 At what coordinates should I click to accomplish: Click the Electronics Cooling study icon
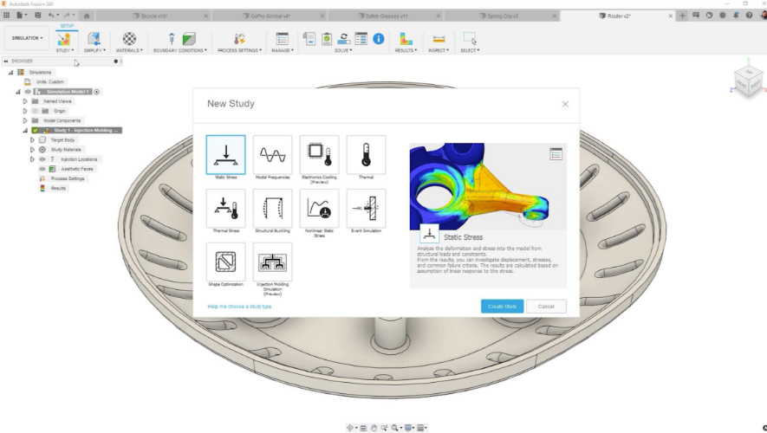click(x=319, y=155)
